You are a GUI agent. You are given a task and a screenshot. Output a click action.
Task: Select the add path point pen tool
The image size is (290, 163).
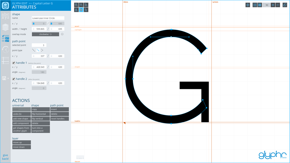click(77, 10)
